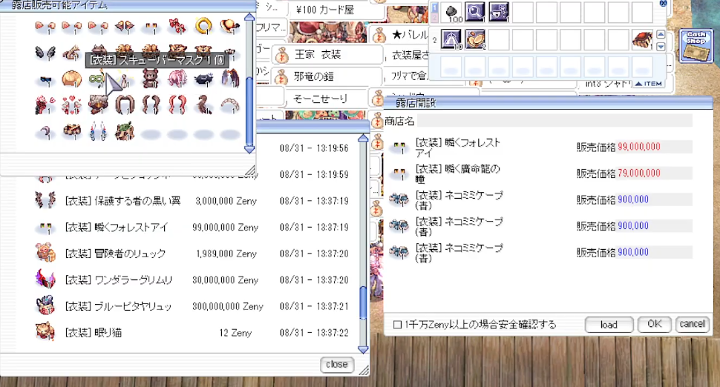Click the money bag beside 王家 衣装 sign
Screen dimensions: 720x387
click(x=281, y=56)
